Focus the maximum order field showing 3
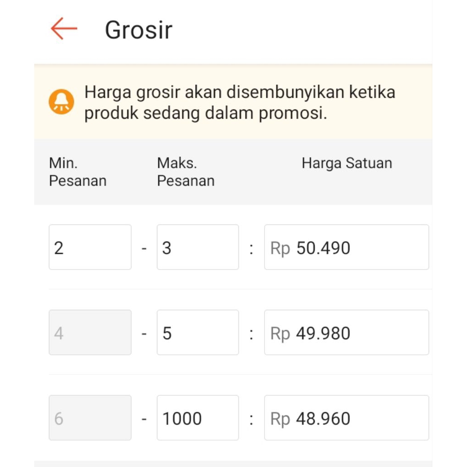The image size is (467, 467). (x=197, y=247)
